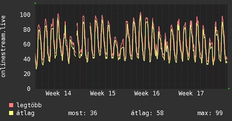Click the 100 y-axis label
232x121 pixels.
point(25,15)
